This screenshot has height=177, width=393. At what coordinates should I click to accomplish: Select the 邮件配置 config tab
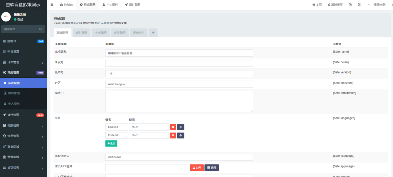click(x=82, y=33)
